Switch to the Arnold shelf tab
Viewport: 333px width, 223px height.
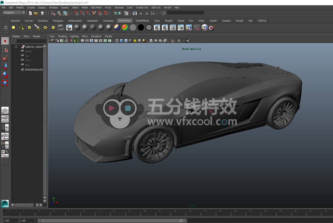239,21
